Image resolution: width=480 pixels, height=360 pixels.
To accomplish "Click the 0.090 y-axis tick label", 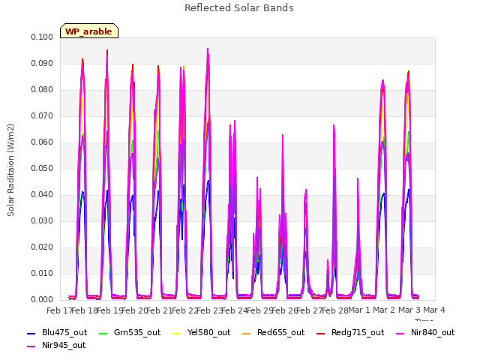I will click(x=42, y=63).
